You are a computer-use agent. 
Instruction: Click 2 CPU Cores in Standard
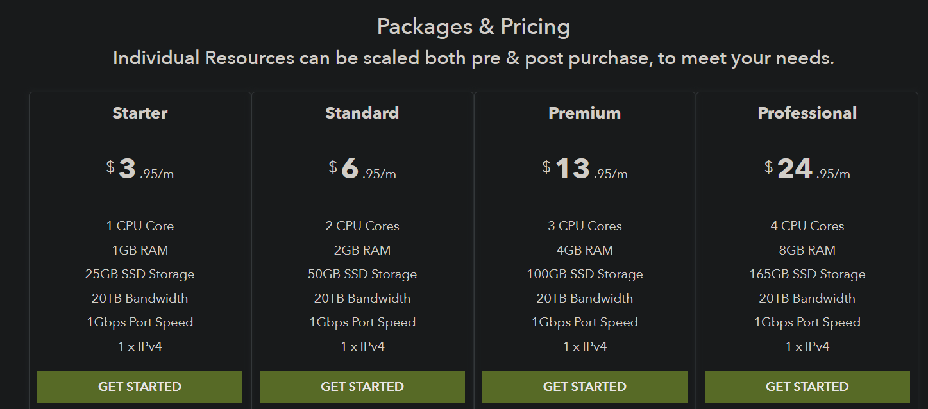[362, 226]
